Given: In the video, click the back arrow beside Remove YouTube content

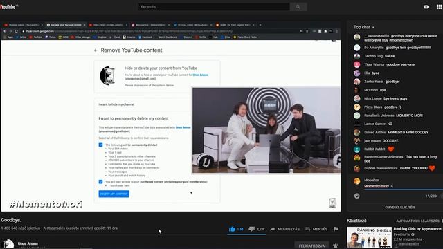Looking at the screenshot, I should coord(96,50).
